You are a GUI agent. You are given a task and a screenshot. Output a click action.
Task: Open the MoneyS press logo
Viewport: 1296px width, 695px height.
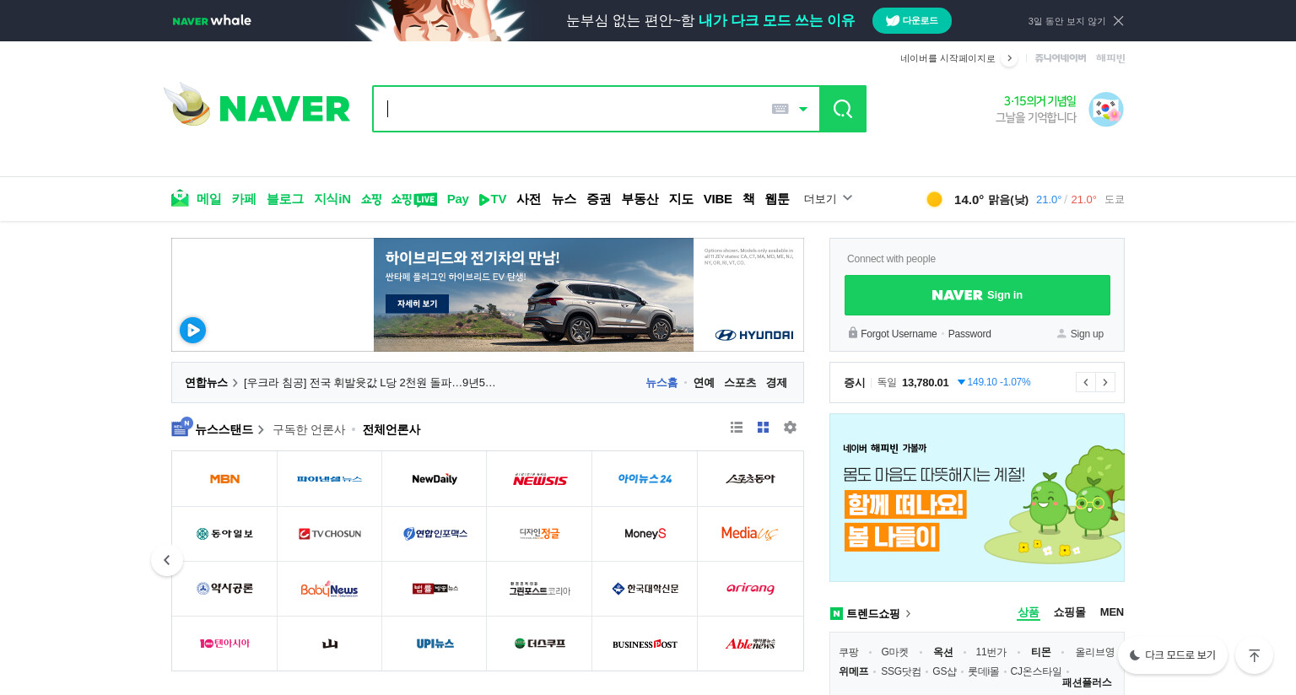coord(645,534)
